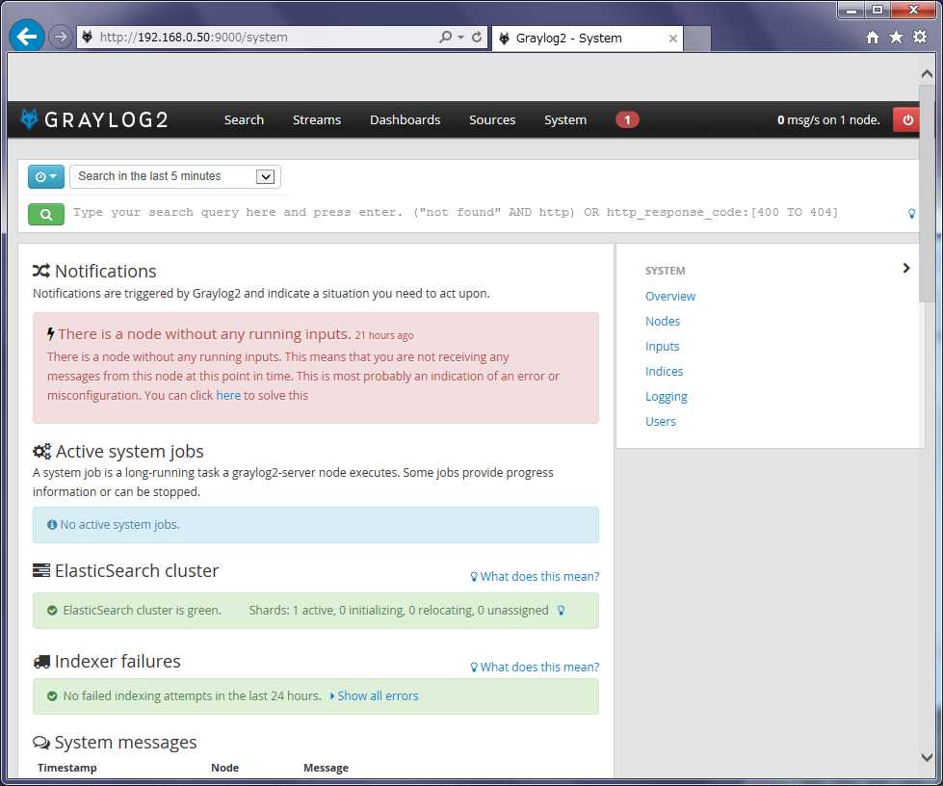
Task: Open a new blank browser tab
Action: pyautogui.click(x=697, y=39)
